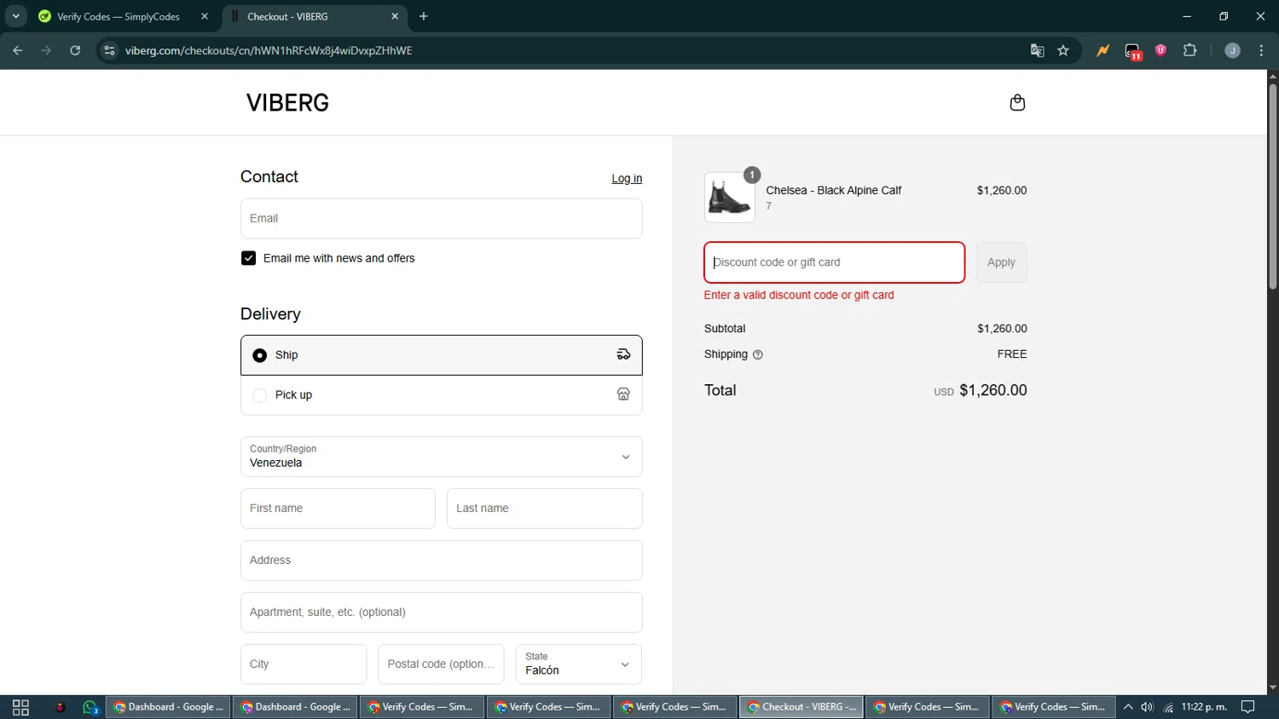
Task: Click the Chelsea boot product thumbnail
Action: [x=729, y=198]
